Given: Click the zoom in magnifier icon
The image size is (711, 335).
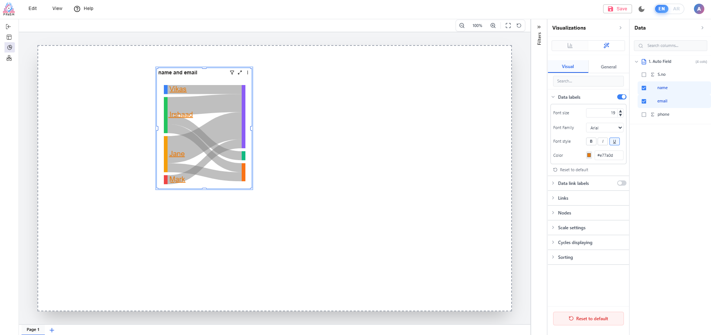Looking at the screenshot, I should click(493, 26).
